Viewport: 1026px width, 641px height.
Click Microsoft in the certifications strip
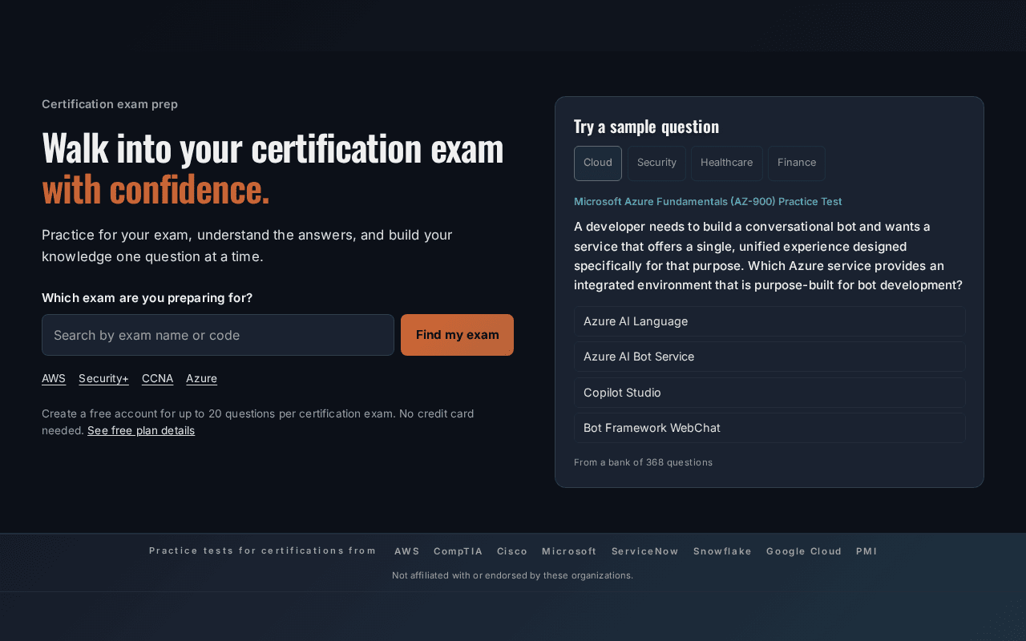[569, 551]
